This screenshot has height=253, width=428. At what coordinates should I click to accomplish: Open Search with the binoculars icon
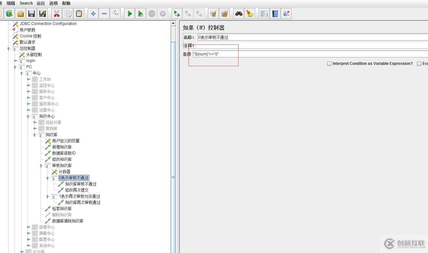point(239,14)
